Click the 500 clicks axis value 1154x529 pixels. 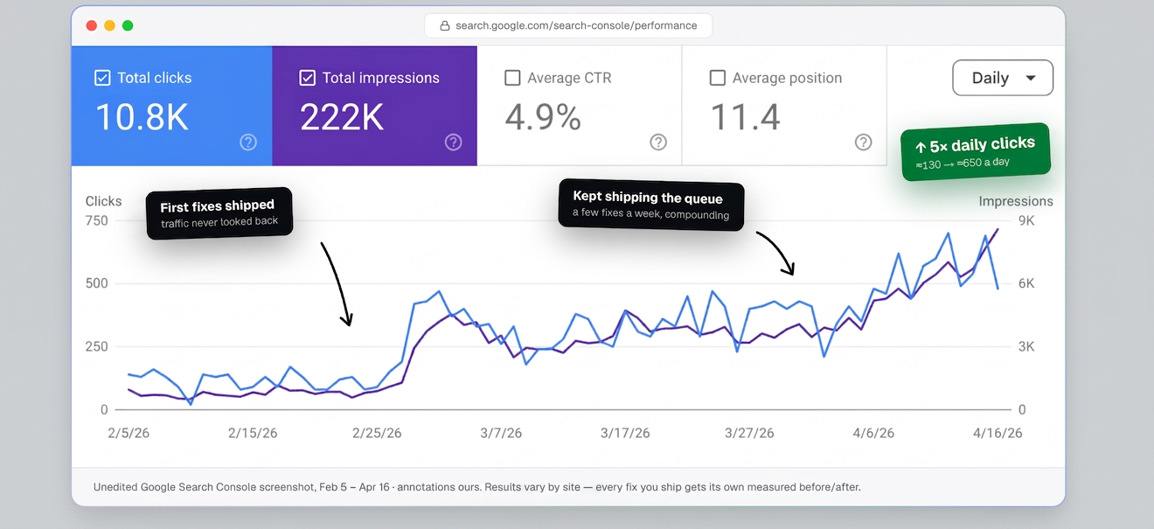coord(96,283)
